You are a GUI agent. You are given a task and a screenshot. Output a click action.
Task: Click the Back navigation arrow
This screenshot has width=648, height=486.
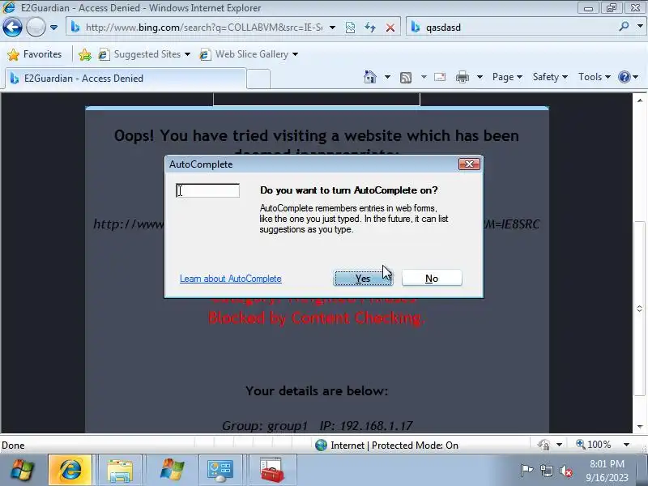pyautogui.click(x=12, y=28)
